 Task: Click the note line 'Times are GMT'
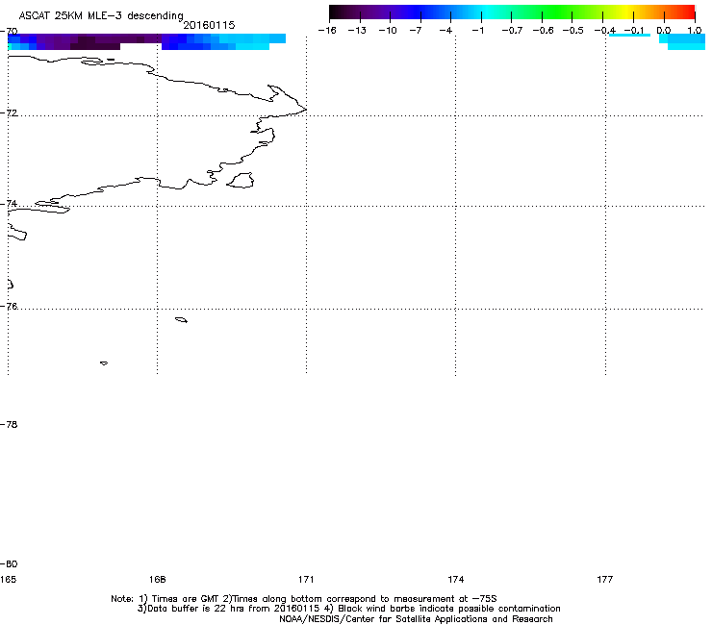(186, 599)
